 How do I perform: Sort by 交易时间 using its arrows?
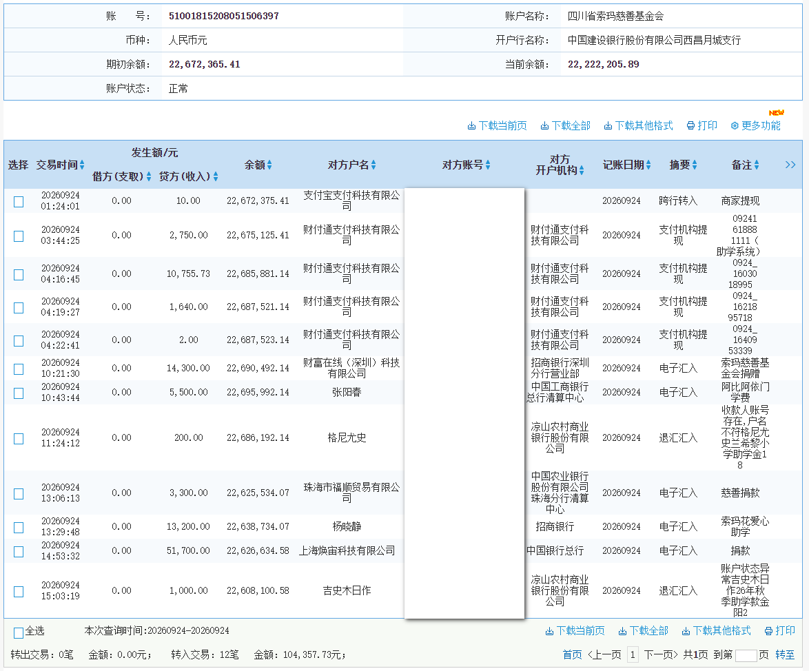point(82,165)
